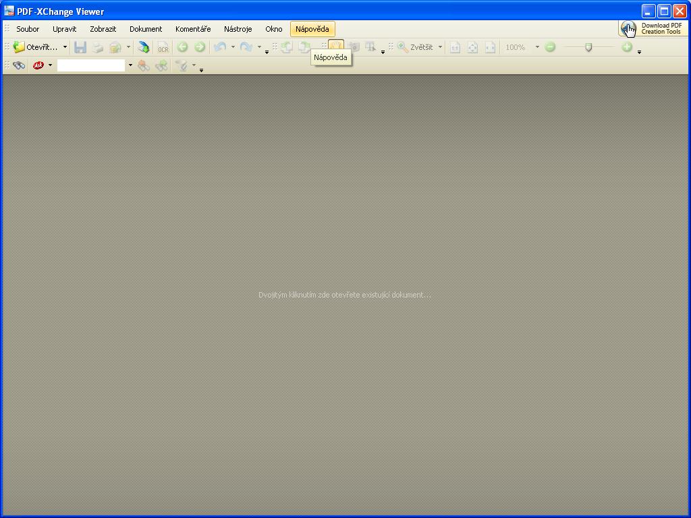Zoom out with the green minus button
The image size is (691, 518).
coord(550,47)
